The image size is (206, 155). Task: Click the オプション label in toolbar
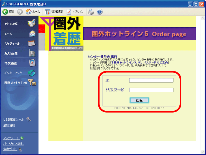78,12
